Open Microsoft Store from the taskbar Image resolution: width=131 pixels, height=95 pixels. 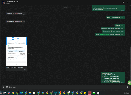34,93
